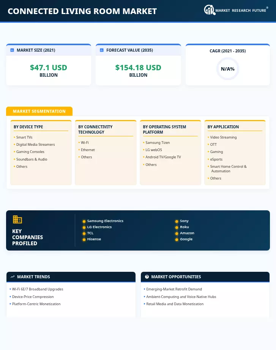Click the By Device Type heading
The image size is (276, 350).
(x=28, y=127)
